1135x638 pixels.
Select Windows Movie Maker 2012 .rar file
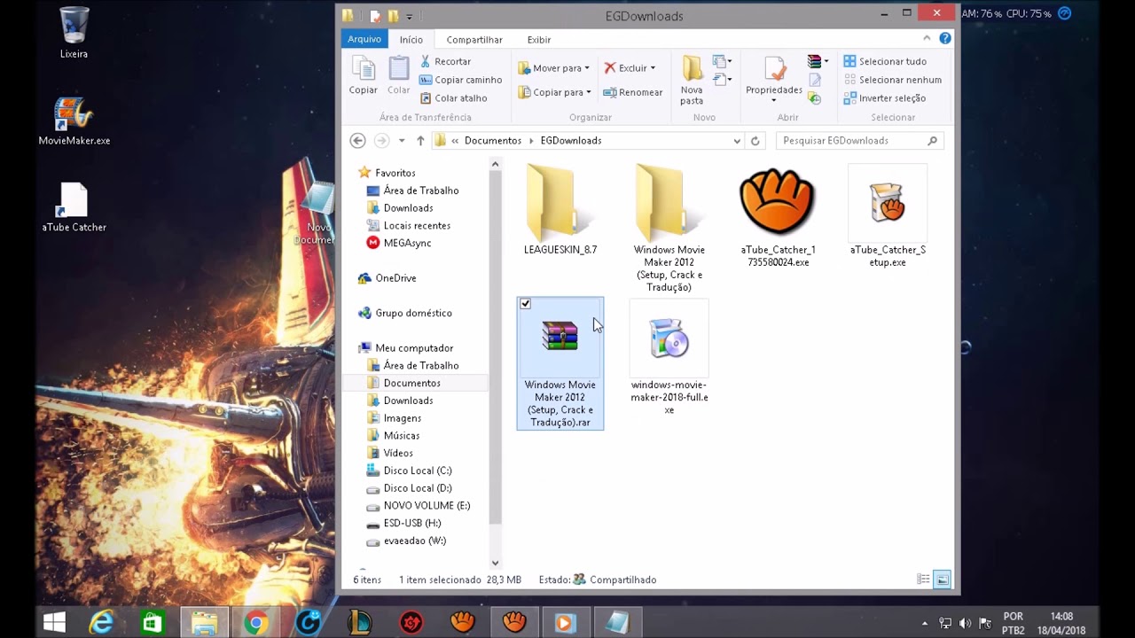(560, 363)
